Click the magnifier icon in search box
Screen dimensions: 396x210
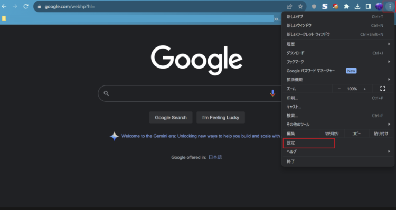click(x=106, y=93)
